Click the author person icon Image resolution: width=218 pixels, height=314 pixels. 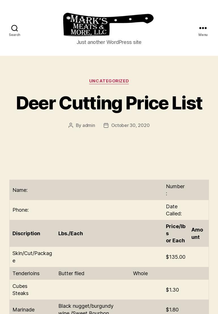point(70,125)
